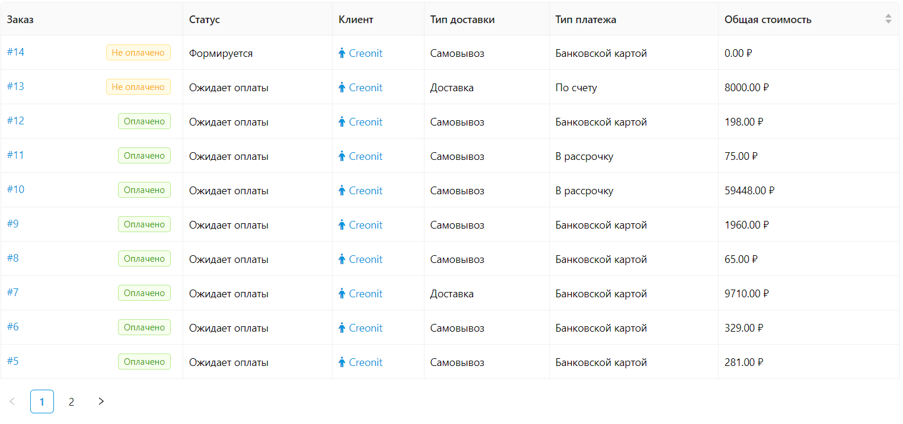Select page 1 in pagination
The height and width of the screenshot is (424, 903).
(42, 401)
